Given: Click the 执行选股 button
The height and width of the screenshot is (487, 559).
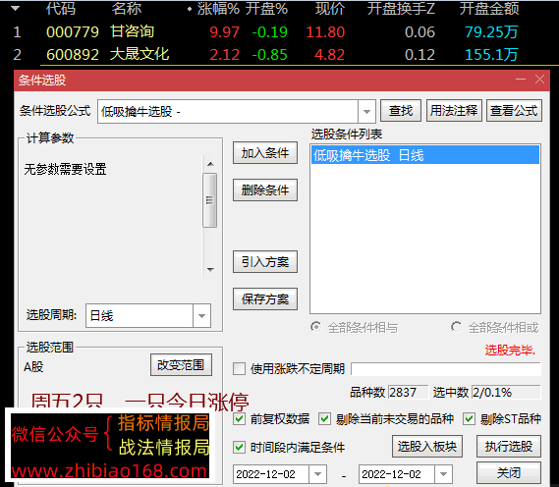Looking at the screenshot, I should (x=509, y=446).
